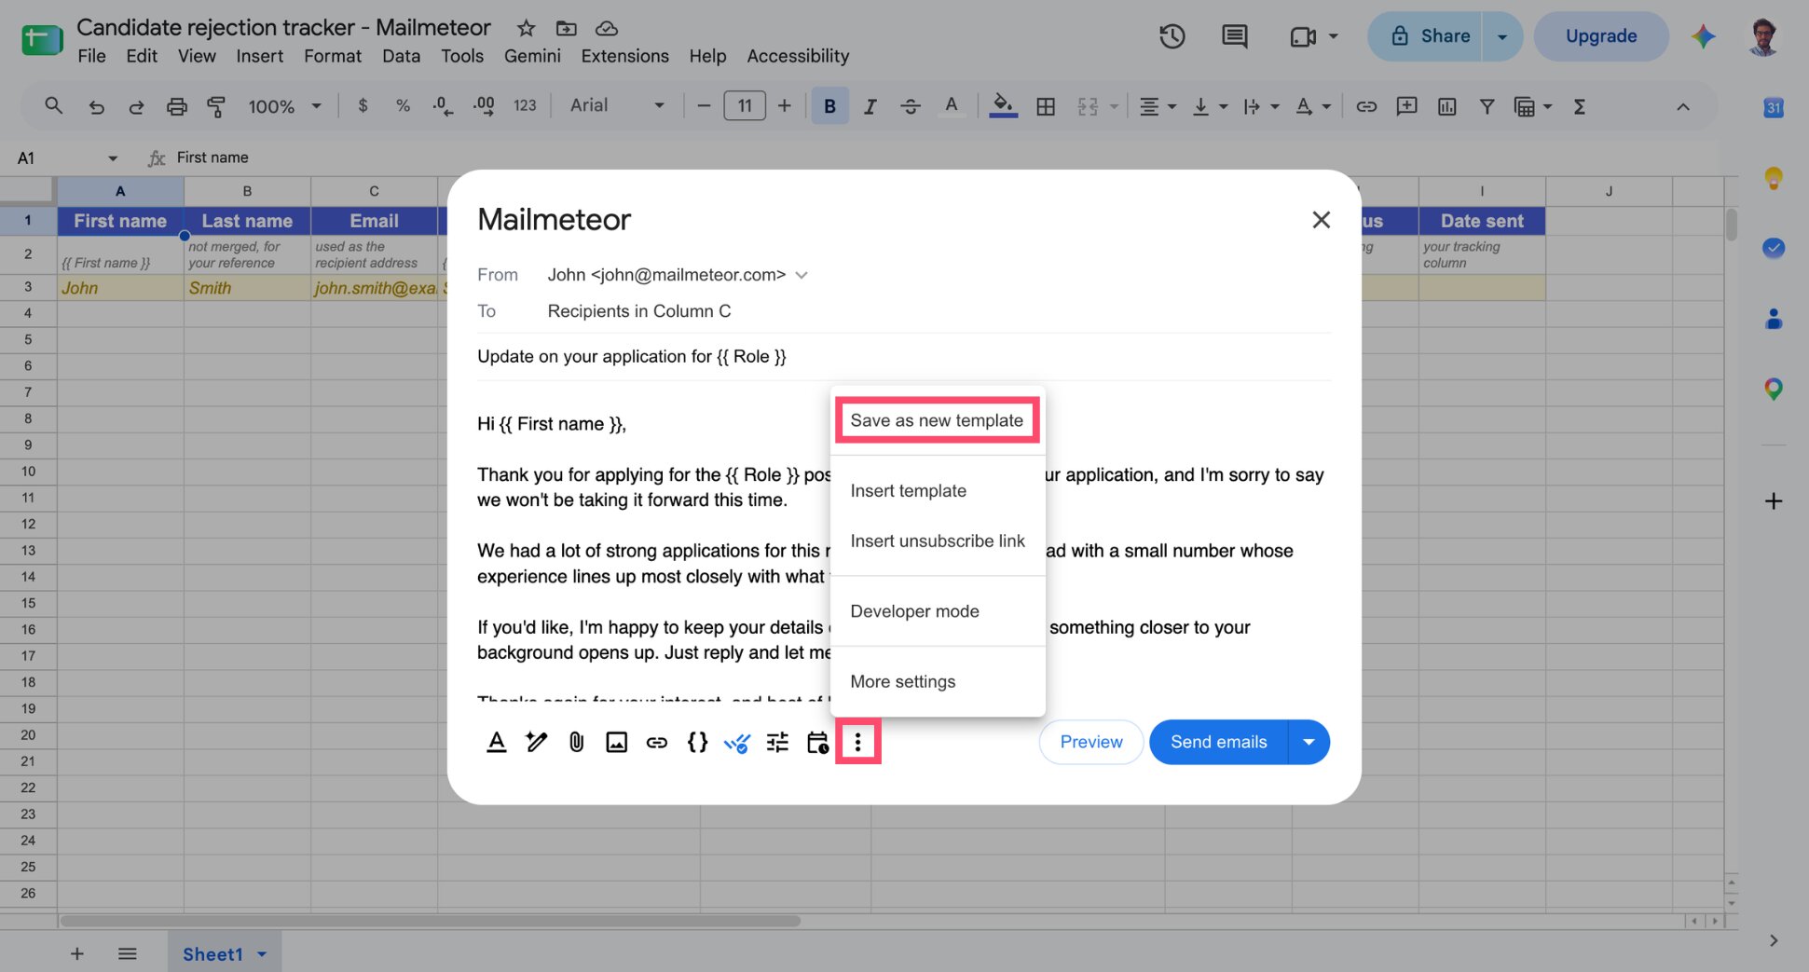Click Save as new template menu entry
1809x972 pixels.
tap(937, 420)
